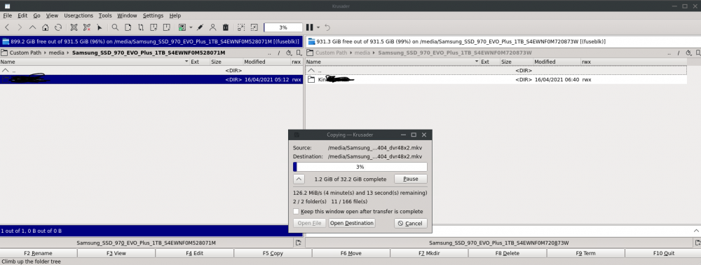Viewport: 701px width, 265px height.
Task: Open the Window menu
Action: click(x=127, y=15)
